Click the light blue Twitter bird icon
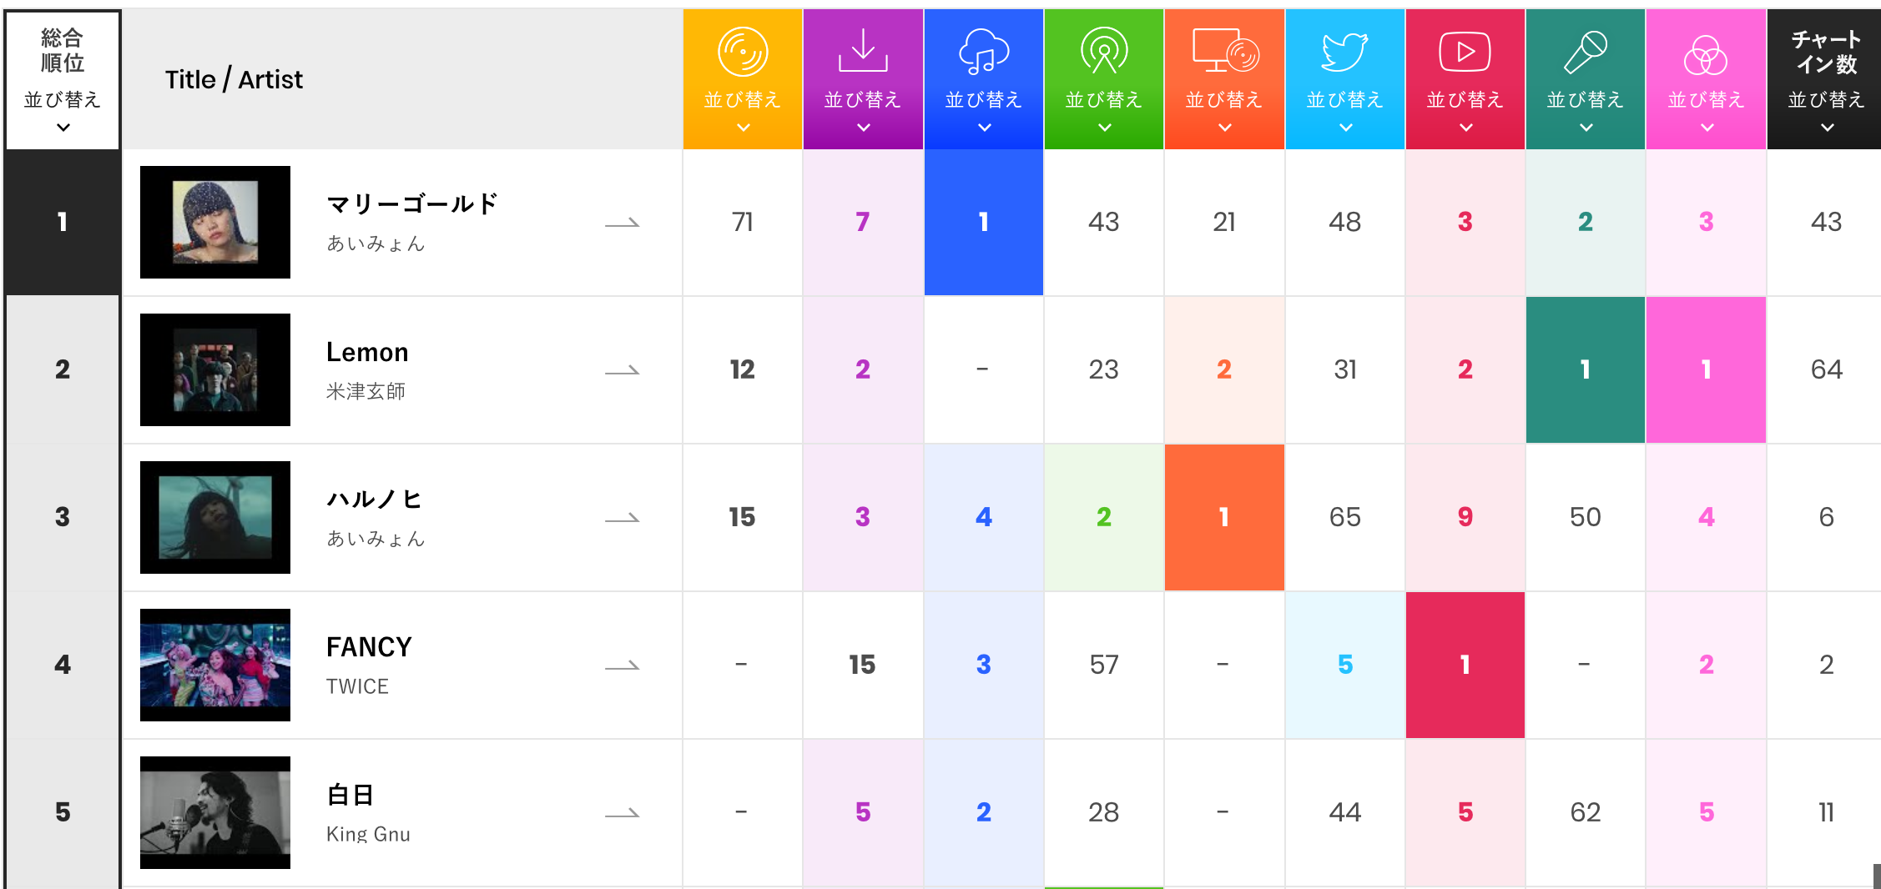The height and width of the screenshot is (889, 1881). [1344, 52]
